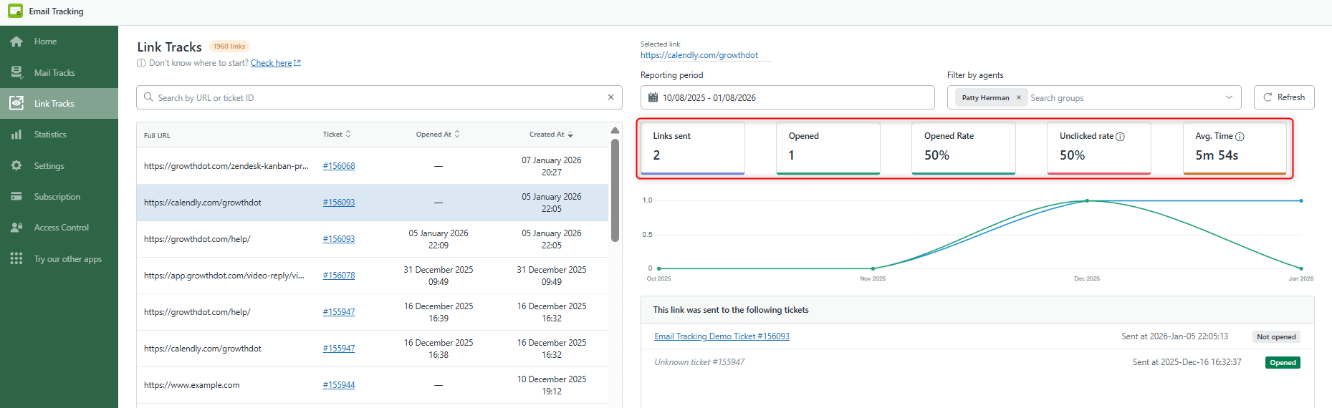Click the Subscription card icon
The image size is (1332, 408).
(x=16, y=197)
